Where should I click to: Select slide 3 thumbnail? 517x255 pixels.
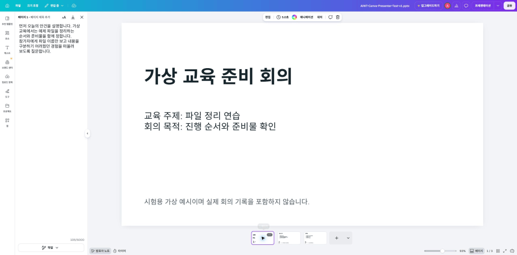pos(315,238)
